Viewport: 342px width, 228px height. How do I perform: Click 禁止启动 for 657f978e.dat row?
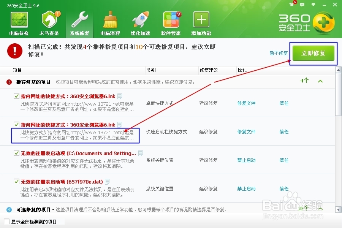point(246,189)
